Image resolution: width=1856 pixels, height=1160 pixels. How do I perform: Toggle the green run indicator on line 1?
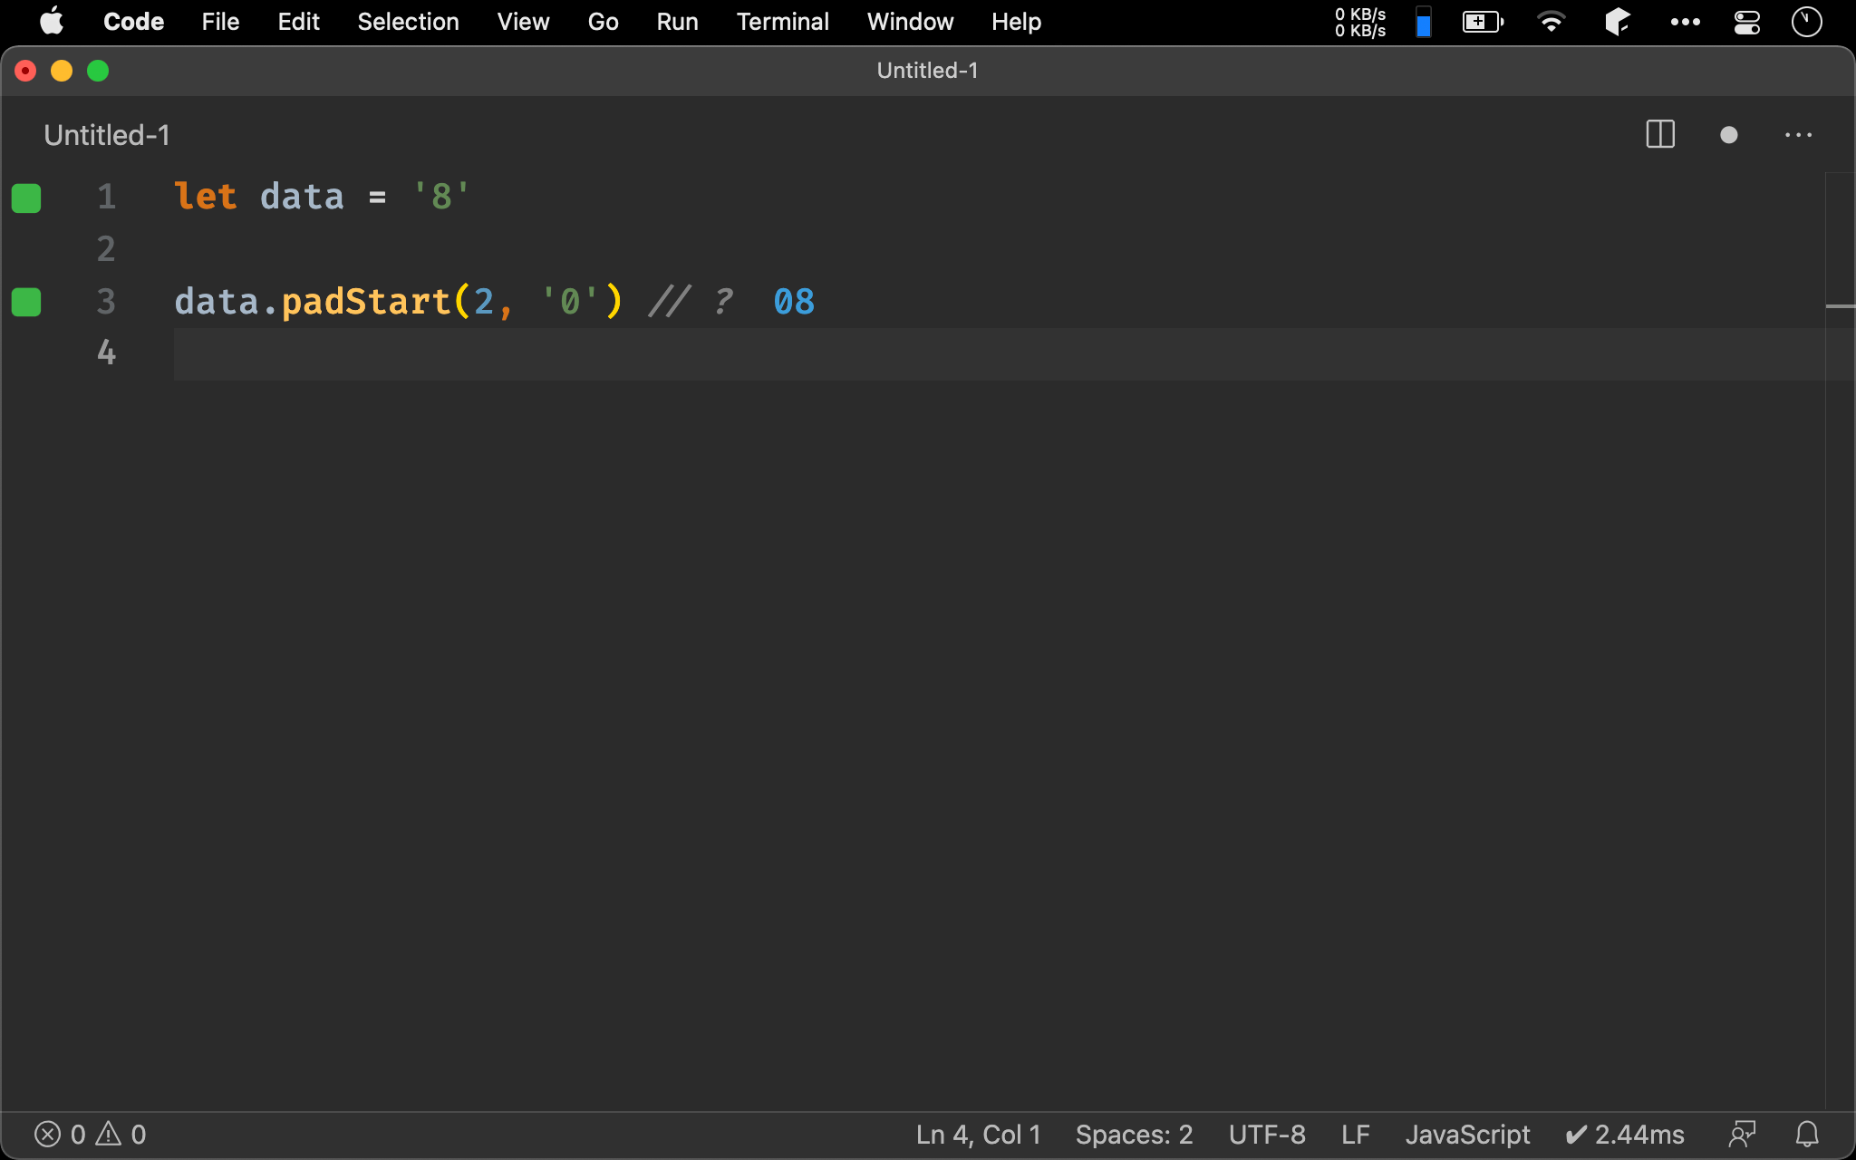[x=25, y=198]
